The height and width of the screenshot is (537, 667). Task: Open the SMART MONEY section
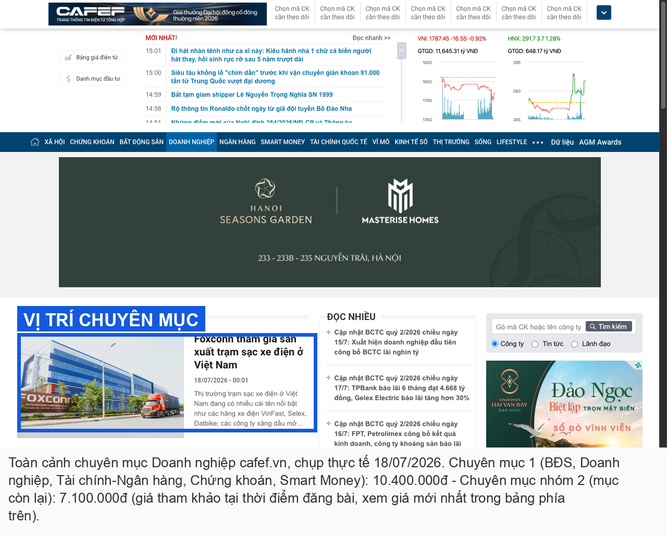[x=283, y=142]
